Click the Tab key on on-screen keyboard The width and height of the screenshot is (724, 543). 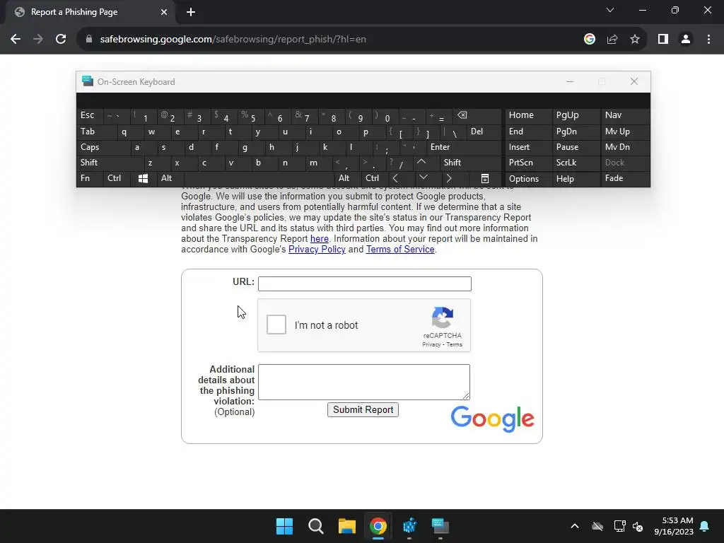(96, 132)
